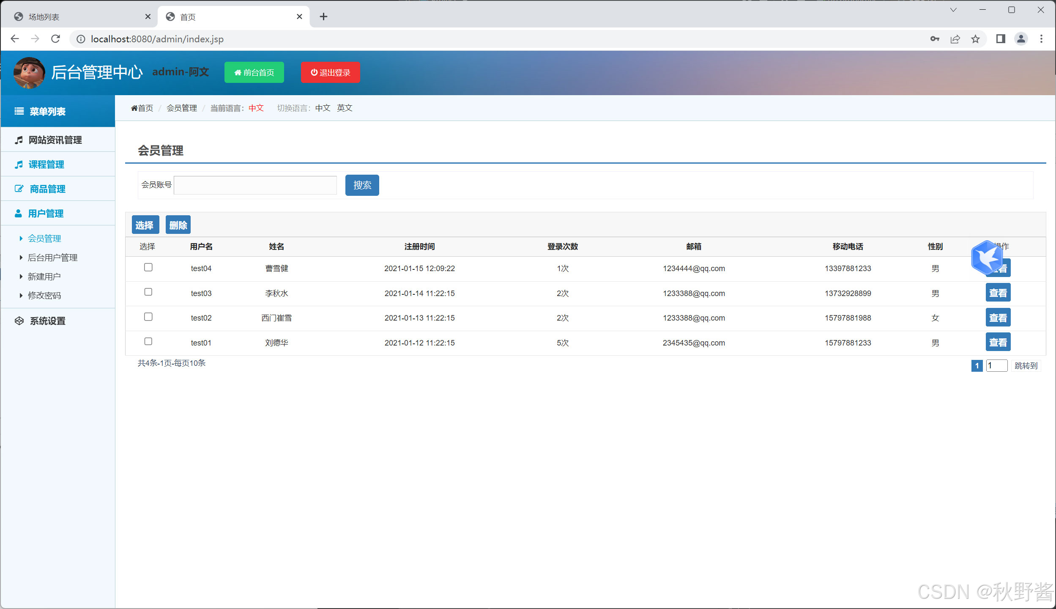Click the 会员账号 search input field
Viewport: 1056px width, 609px height.
pyautogui.click(x=255, y=185)
